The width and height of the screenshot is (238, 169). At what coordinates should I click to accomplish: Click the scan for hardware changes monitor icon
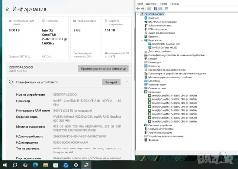166,9
